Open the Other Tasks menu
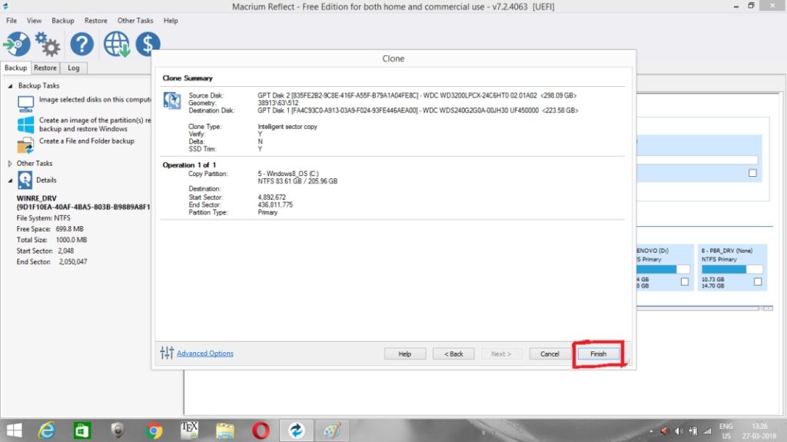 (135, 21)
